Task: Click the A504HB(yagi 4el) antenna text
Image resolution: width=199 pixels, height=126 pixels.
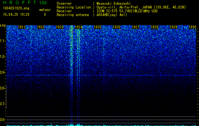Action: (112, 15)
